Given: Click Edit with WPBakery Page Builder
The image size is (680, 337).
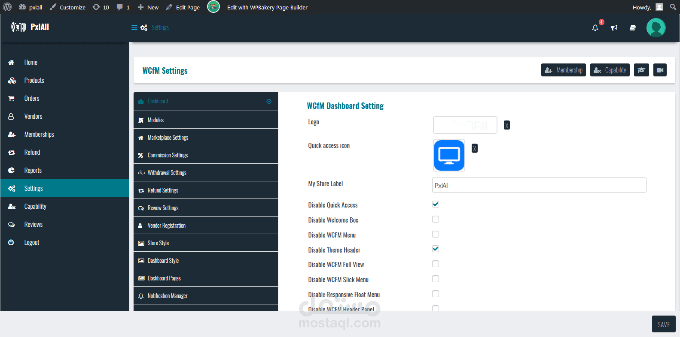Looking at the screenshot, I should coord(267,7).
